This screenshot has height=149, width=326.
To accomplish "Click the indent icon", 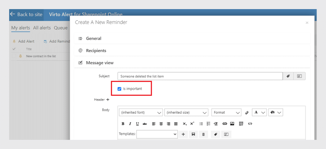I will tap(216, 124).
